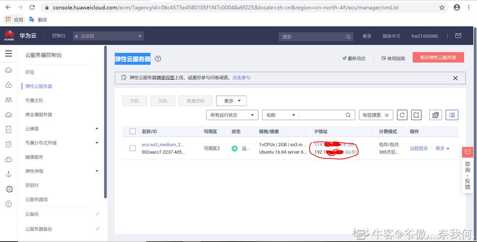Screen dimensions: 477x242
Task: Click the browser back arrow
Action: point(8,7)
